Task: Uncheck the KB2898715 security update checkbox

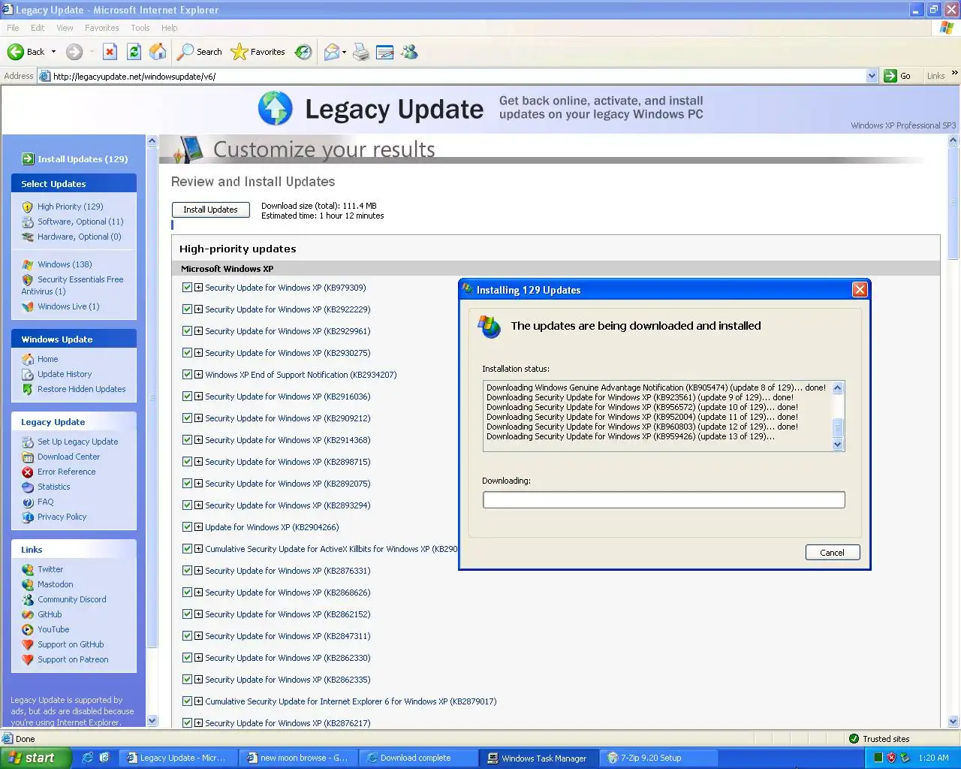Action: [x=187, y=461]
